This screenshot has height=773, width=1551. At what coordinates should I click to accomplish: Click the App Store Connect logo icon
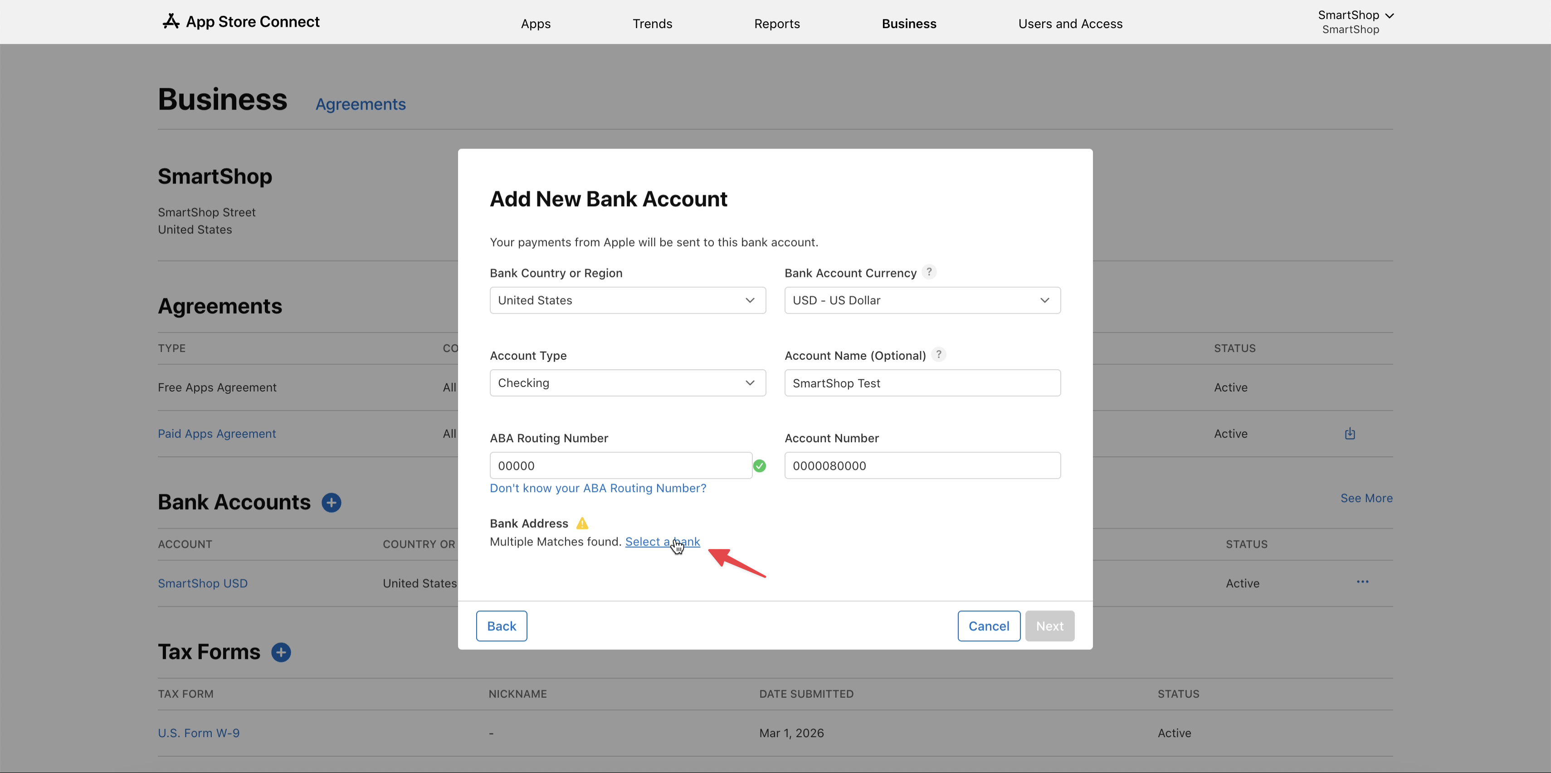[171, 22]
